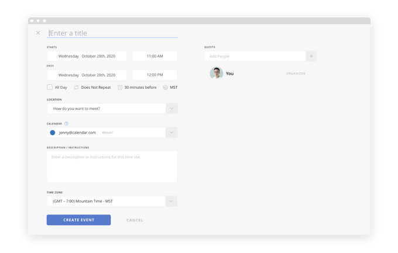Click the How do you want to meet field

[x=107, y=109]
